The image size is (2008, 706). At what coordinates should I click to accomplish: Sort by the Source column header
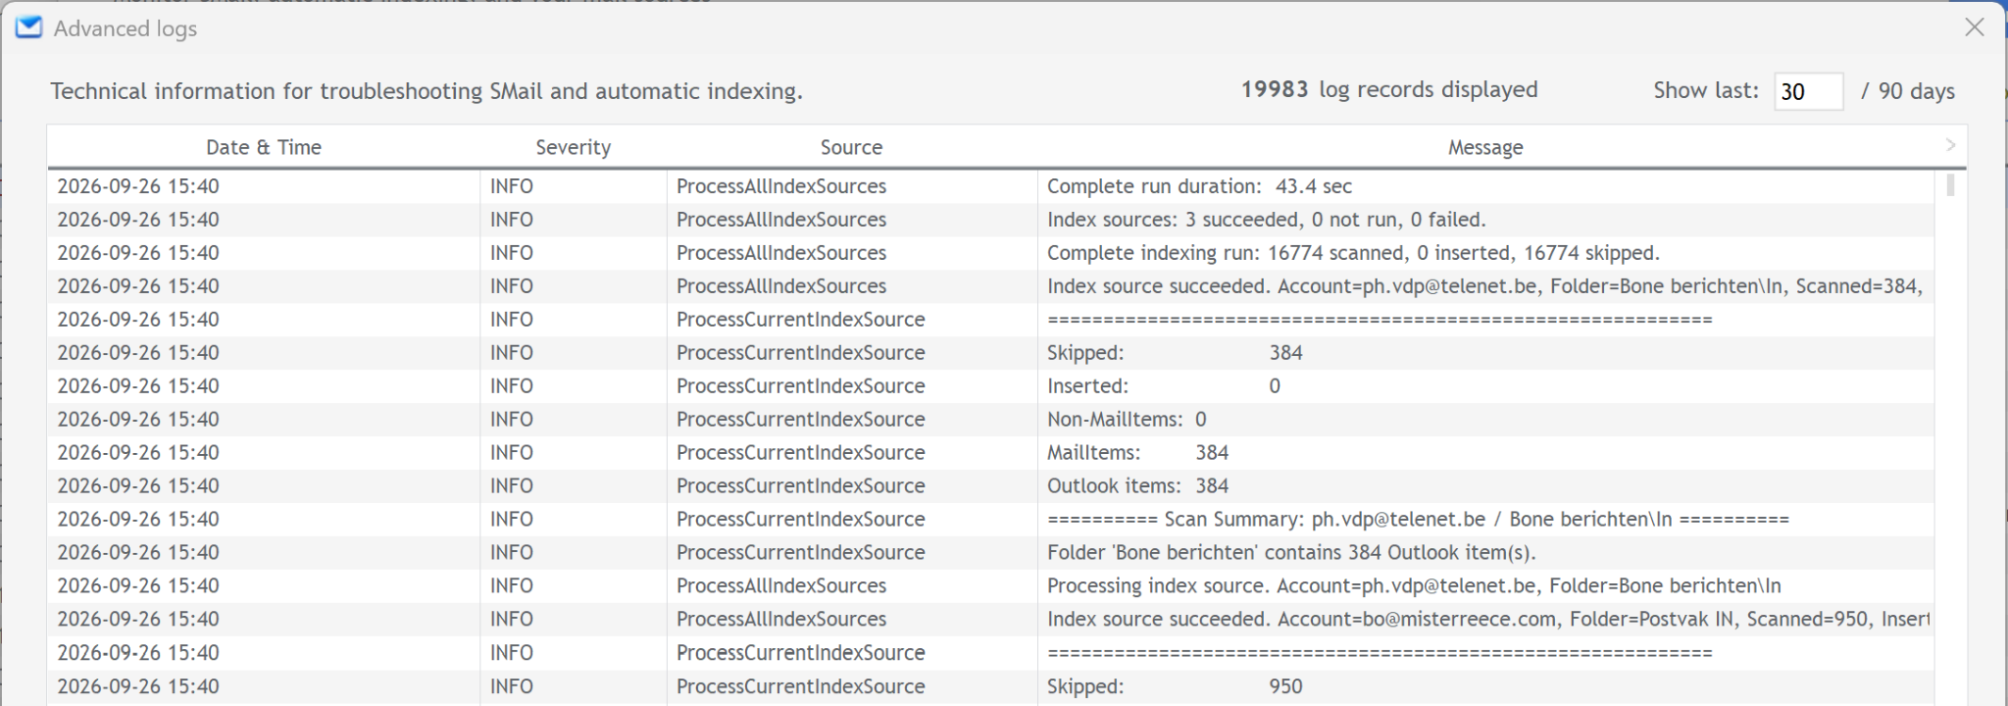[x=851, y=147]
